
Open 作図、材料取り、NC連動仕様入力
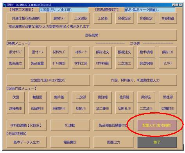[x=135, y=80]
